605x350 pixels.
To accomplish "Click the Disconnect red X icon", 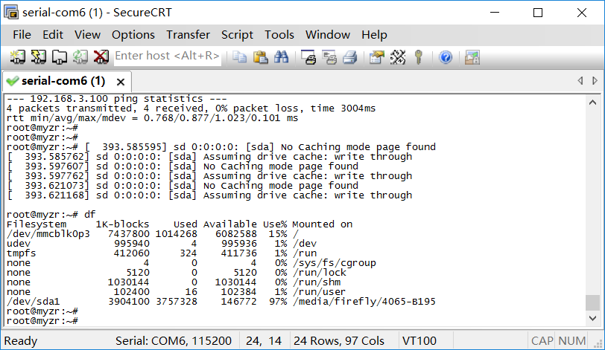I will (x=101, y=57).
